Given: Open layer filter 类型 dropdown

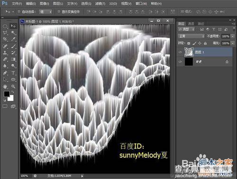Looking at the screenshot, I should point(186,29).
